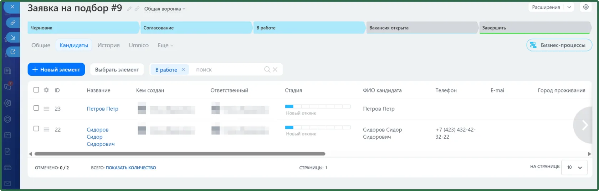Open grid column settings gear
This screenshot has height=191, width=599.
coord(46,90)
